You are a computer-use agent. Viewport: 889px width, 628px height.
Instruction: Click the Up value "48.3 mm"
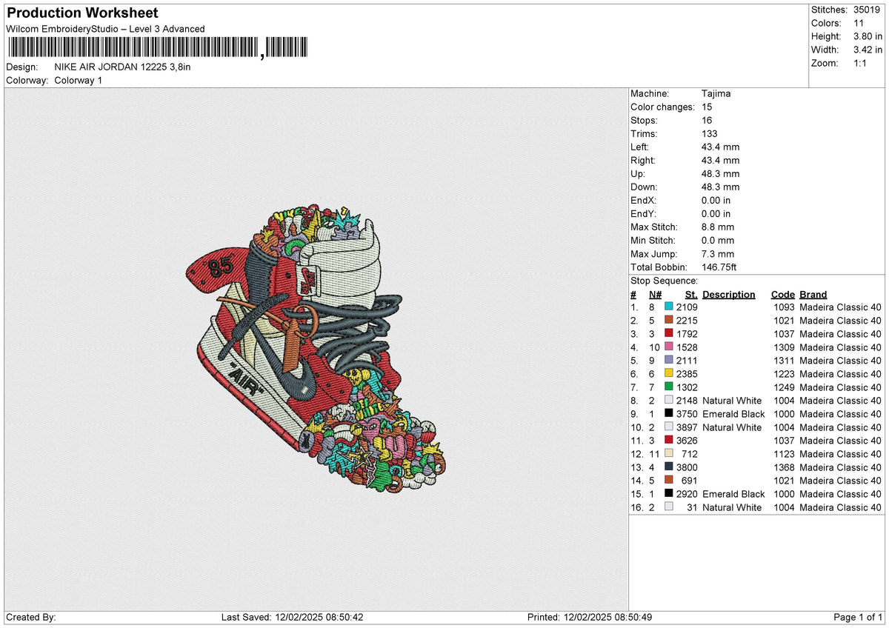point(721,174)
